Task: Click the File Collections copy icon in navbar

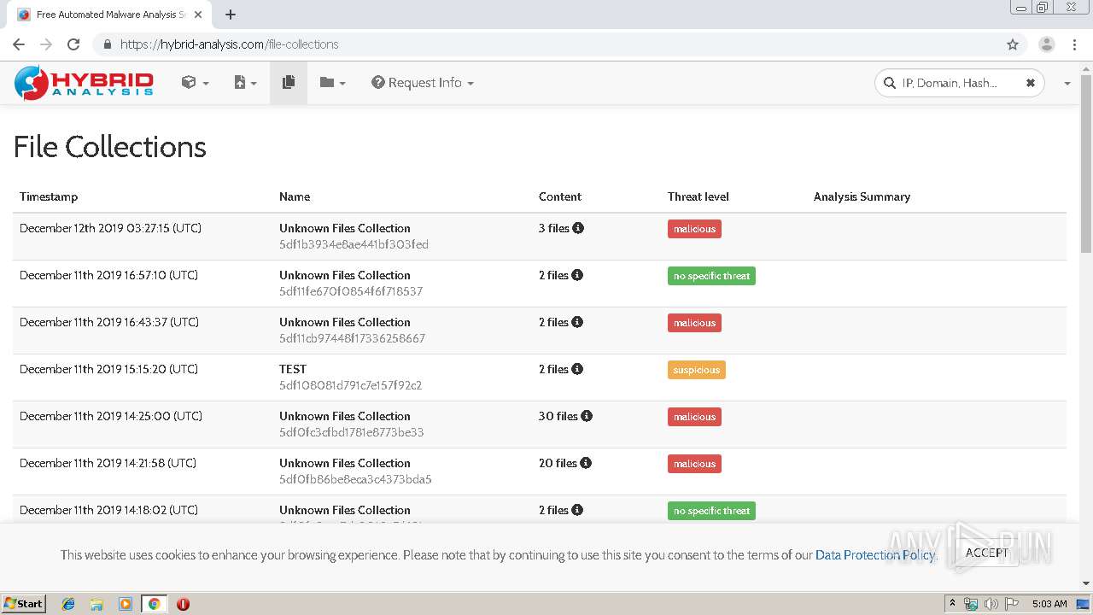Action: [x=289, y=83]
